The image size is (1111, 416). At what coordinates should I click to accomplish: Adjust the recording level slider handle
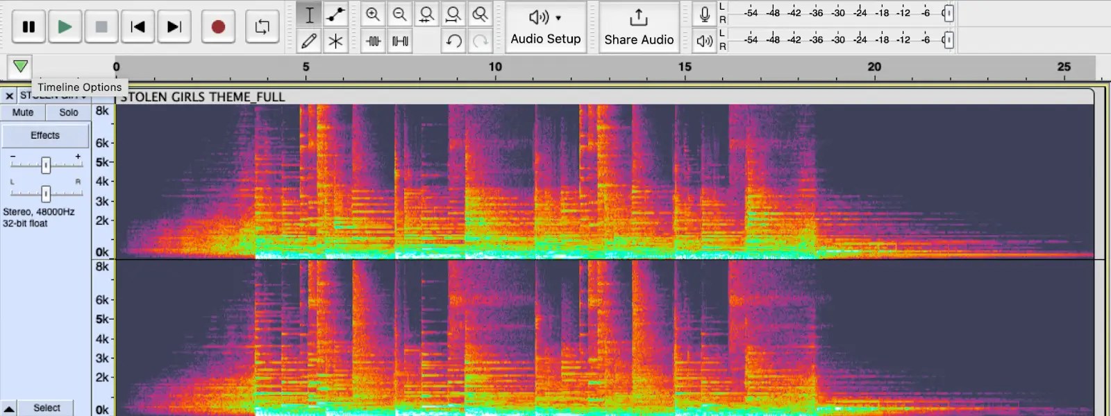click(x=949, y=13)
